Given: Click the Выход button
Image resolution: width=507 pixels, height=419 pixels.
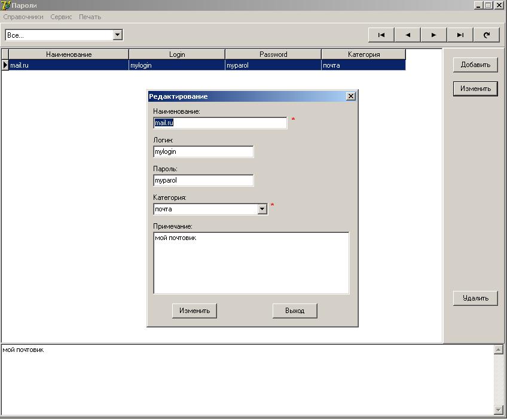Looking at the screenshot, I should coord(295,311).
